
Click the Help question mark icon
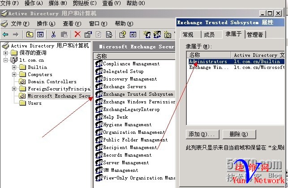pyautogui.click(x=123, y=34)
